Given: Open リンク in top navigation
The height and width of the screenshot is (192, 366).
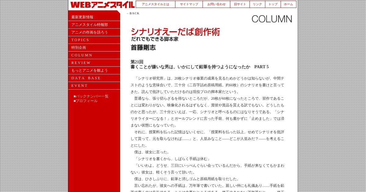Looking at the screenshot, I should point(257,4).
